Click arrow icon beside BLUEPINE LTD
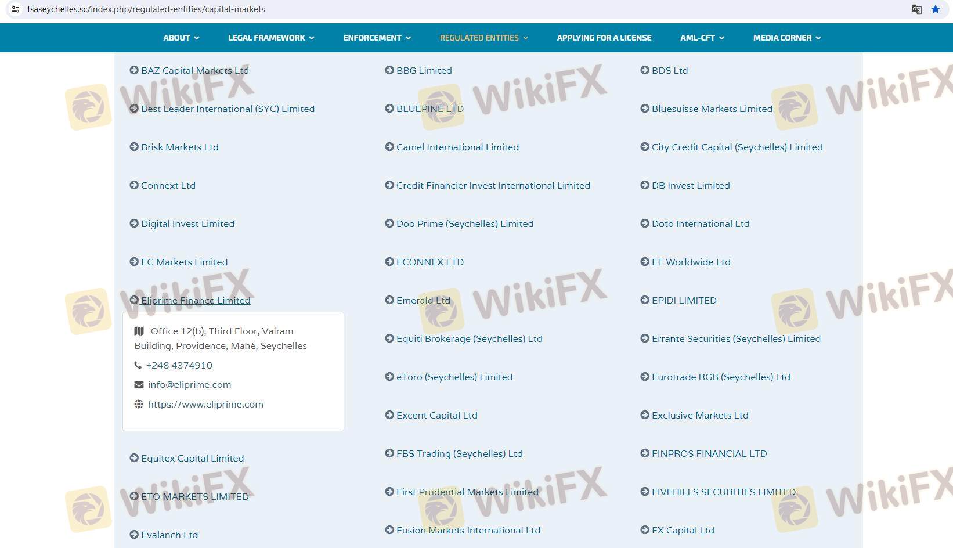The height and width of the screenshot is (548, 953). click(x=389, y=109)
